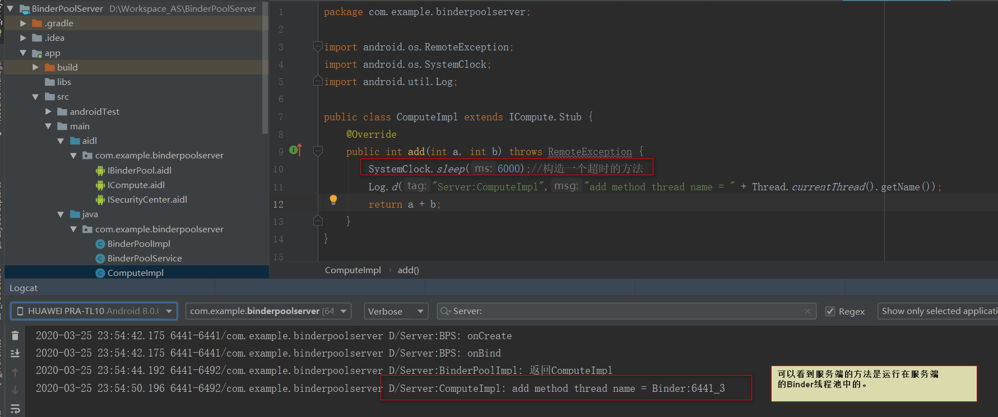Click the down arrow icon in Logcat sidebar
Screen dimensions: 998x417
coord(15,390)
